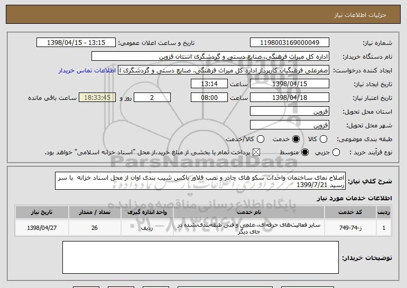Open the اطلاعات تماس خریدار link

point(87,71)
